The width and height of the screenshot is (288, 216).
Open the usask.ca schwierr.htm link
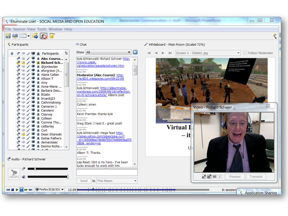pyautogui.click(x=103, y=62)
